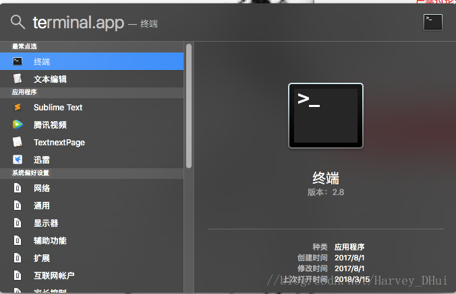
Task: Click the 扩展 preference pane icon
Action: click(18, 258)
